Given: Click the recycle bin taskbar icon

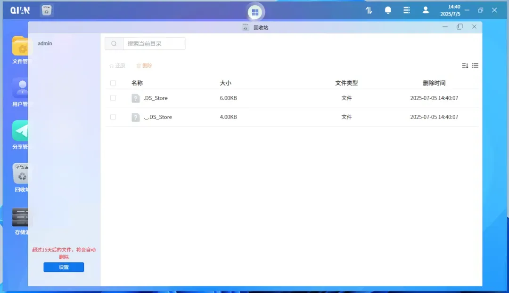Looking at the screenshot, I should (x=47, y=10).
